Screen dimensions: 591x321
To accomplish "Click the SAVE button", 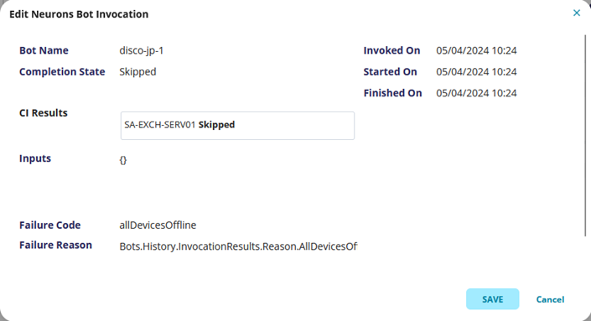I will pyautogui.click(x=493, y=299).
